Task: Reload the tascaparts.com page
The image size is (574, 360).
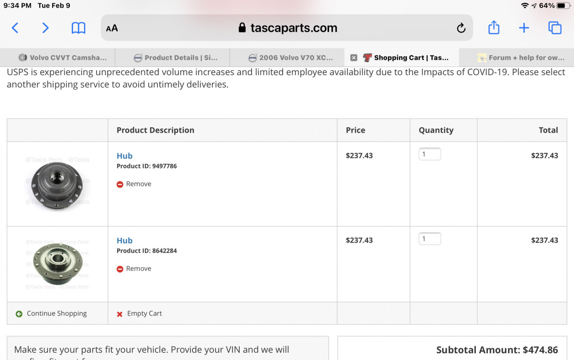Action: [461, 28]
